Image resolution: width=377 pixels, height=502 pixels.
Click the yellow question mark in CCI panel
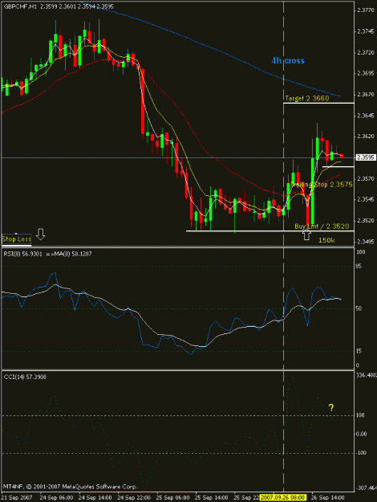(x=331, y=407)
